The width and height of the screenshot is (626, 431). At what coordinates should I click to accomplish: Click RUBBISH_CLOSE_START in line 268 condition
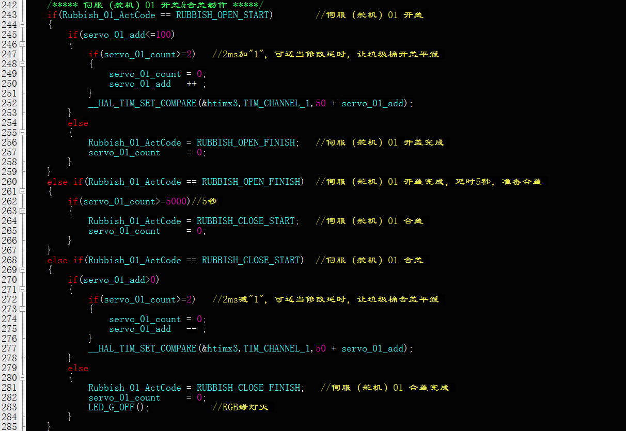tap(251, 260)
